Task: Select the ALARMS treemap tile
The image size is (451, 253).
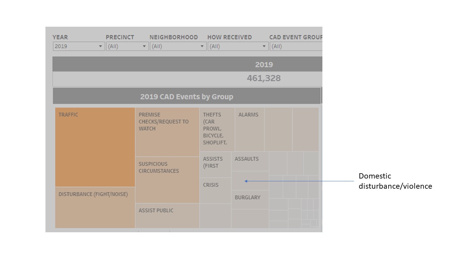Action: (x=249, y=129)
